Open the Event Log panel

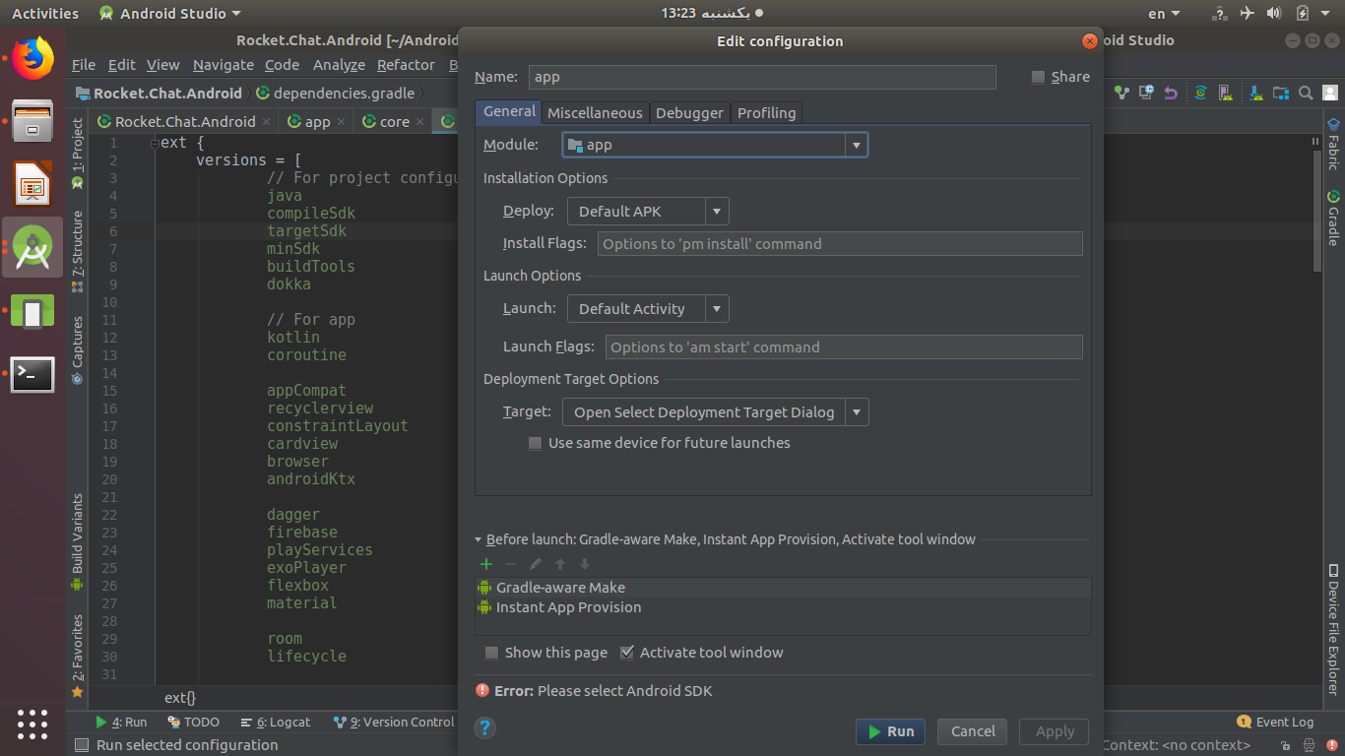click(1275, 722)
